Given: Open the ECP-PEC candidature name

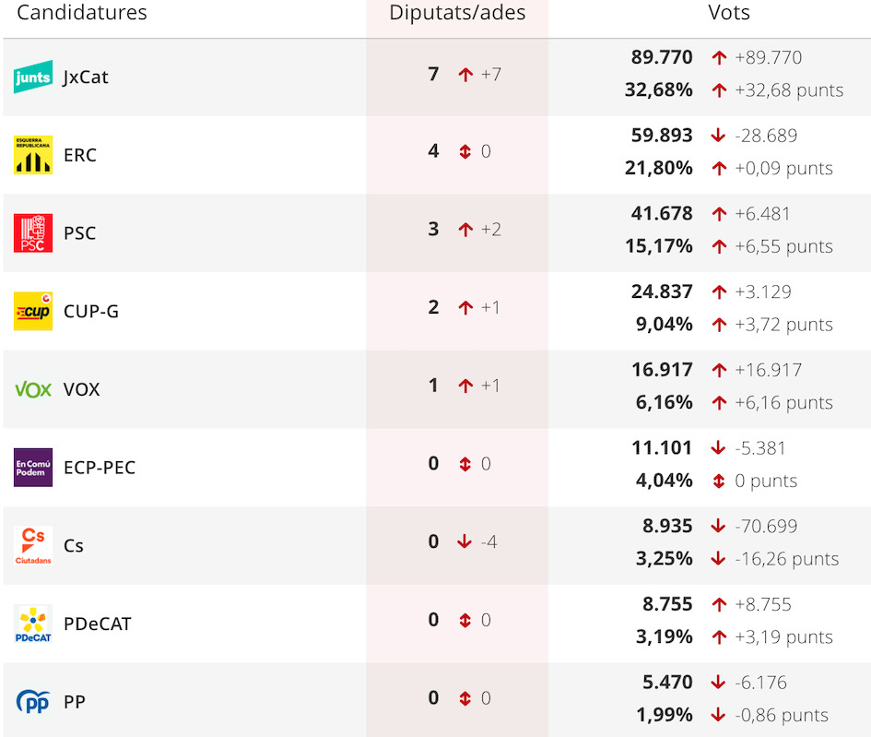Looking at the screenshot, I should pos(100,468).
